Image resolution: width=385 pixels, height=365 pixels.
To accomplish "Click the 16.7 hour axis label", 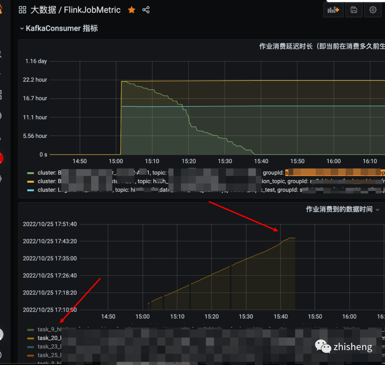I will point(35,98).
